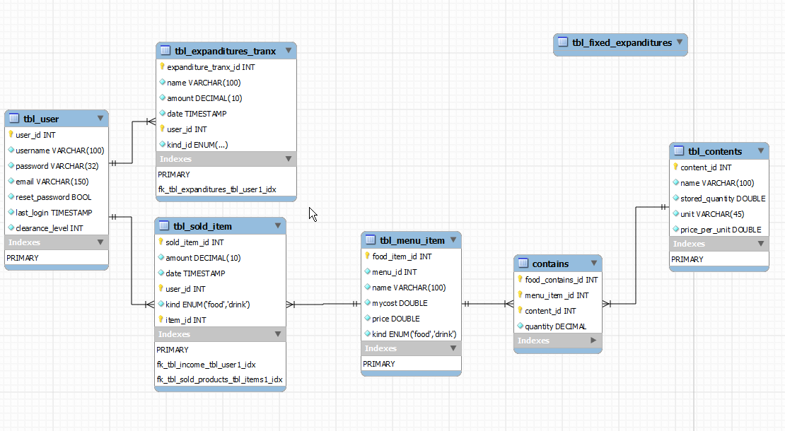Collapse tbl_contents using header arrow
The width and height of the screenshot is (785, 431).
tap(761, 150)
